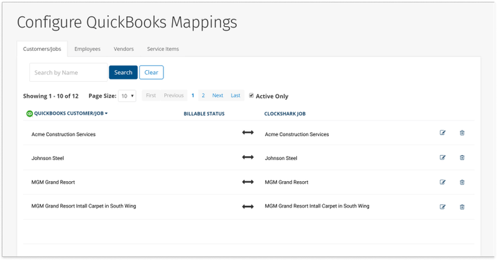This screenshot has height=260, width=497.
Task: Toggle the Active Only checkbox
Action: tap(252, 96)
